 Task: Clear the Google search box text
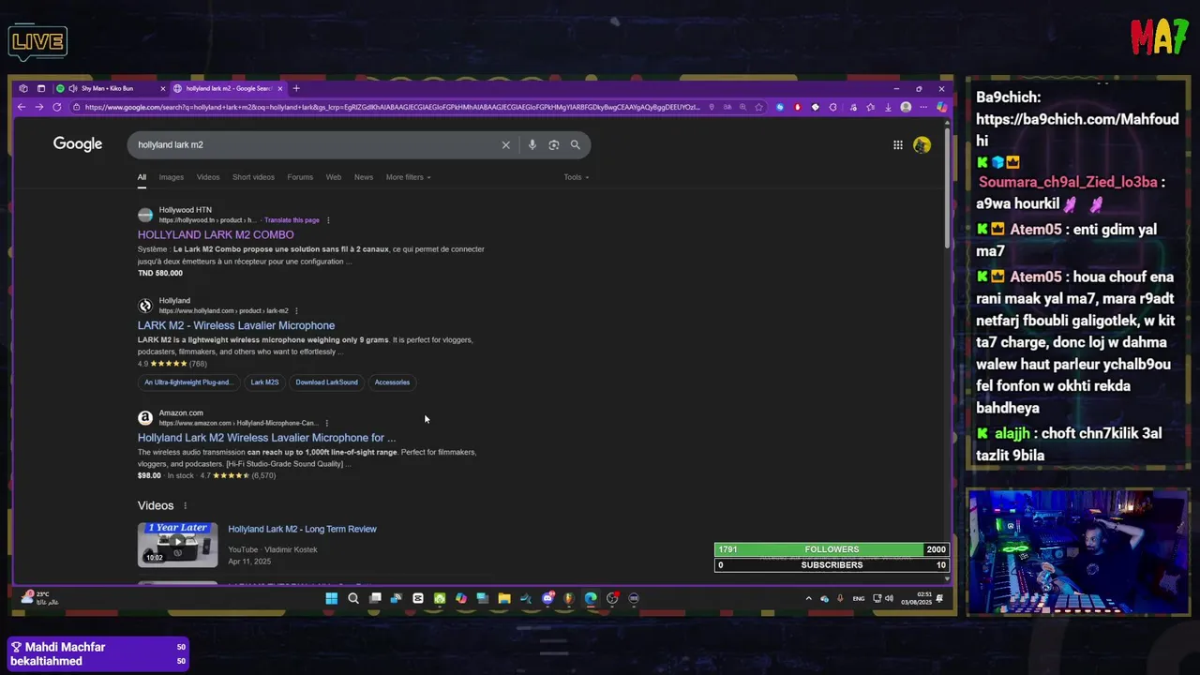(x=506, y=144)
